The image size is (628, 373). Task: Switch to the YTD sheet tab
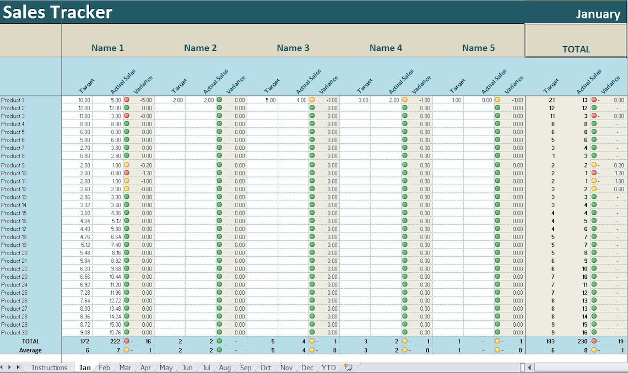[x=328, y=367]
